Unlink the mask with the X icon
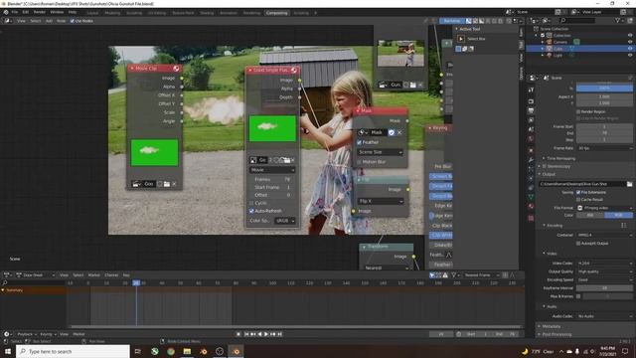The width and height of the screenshot is (636, 358). [399, 132]
